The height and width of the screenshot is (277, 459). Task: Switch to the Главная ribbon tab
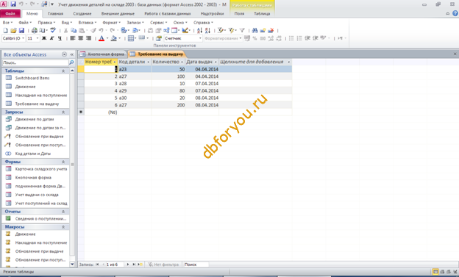coord(56,13)
